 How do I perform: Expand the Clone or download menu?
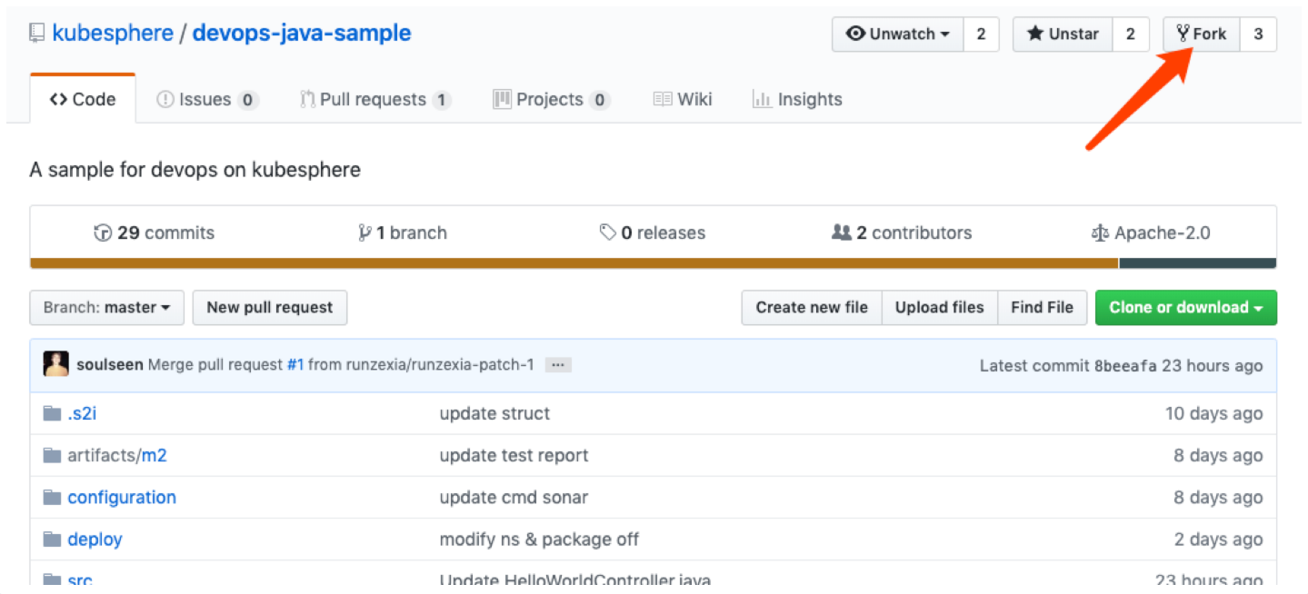[x=1185, y=308]
